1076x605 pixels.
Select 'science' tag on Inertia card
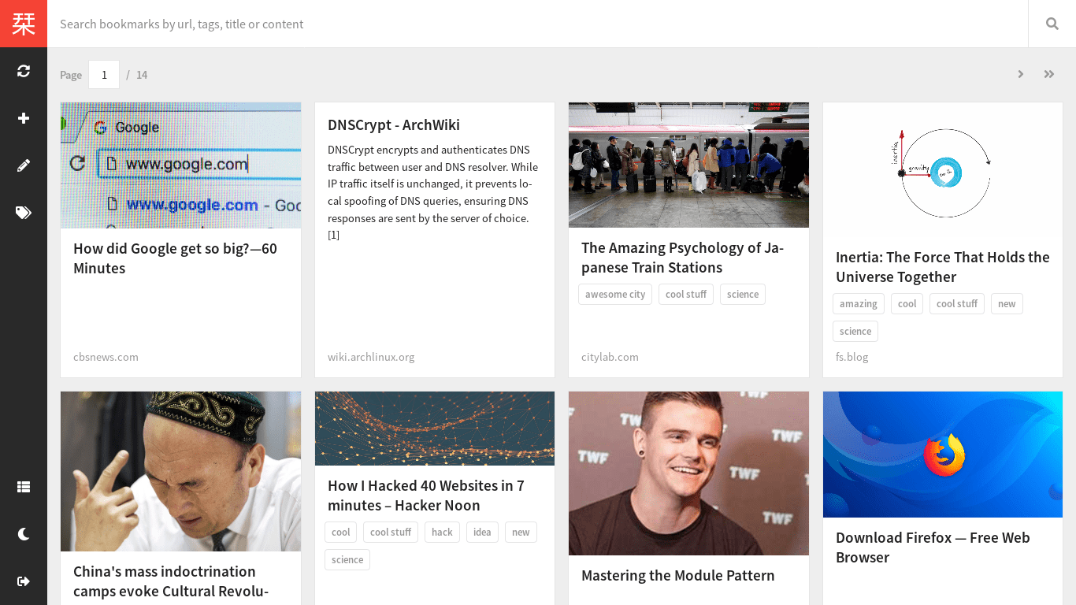click(855, 332)
